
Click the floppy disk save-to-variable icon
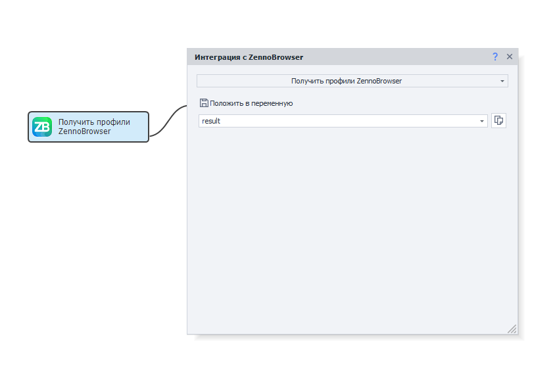204,103
